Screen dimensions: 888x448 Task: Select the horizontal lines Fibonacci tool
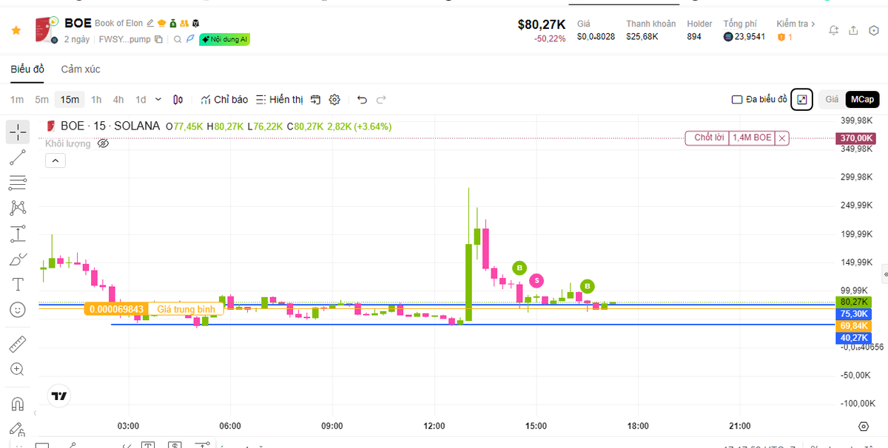[18, 182]
